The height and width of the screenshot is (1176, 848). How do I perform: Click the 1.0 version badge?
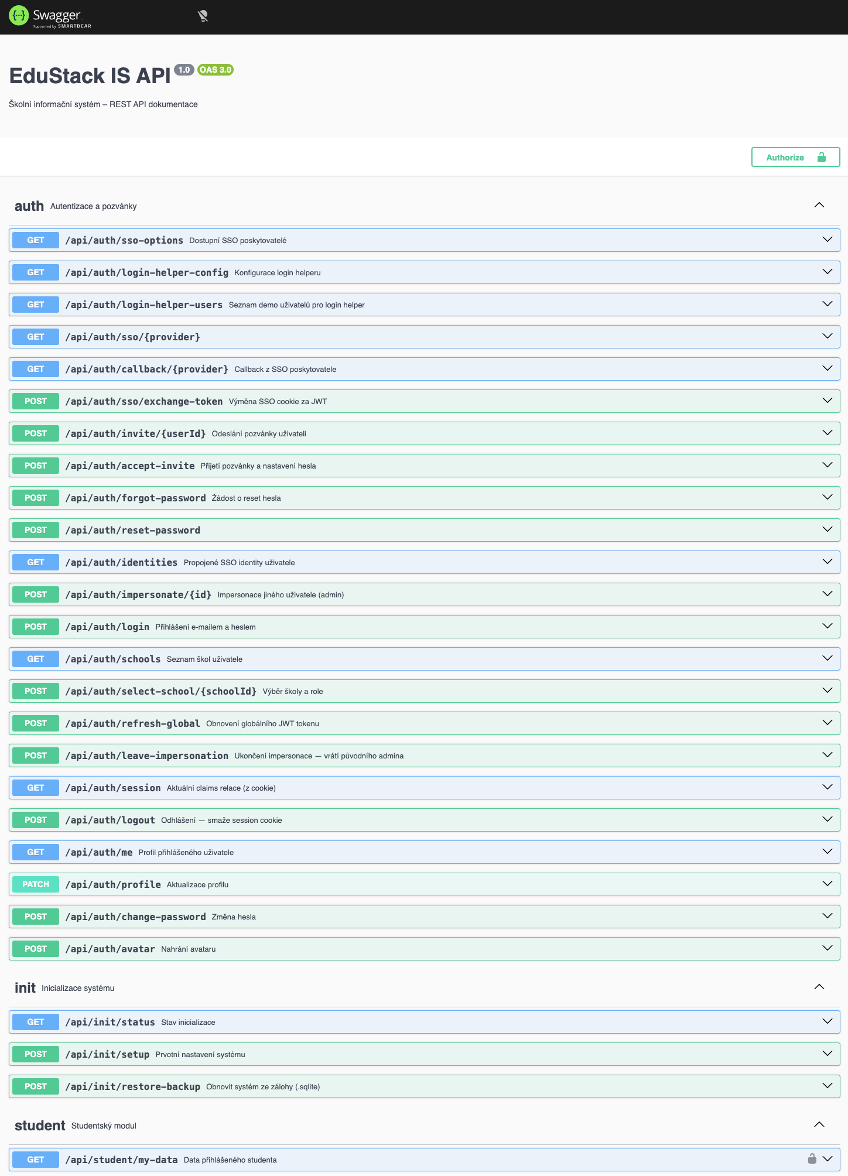[184, 70]
